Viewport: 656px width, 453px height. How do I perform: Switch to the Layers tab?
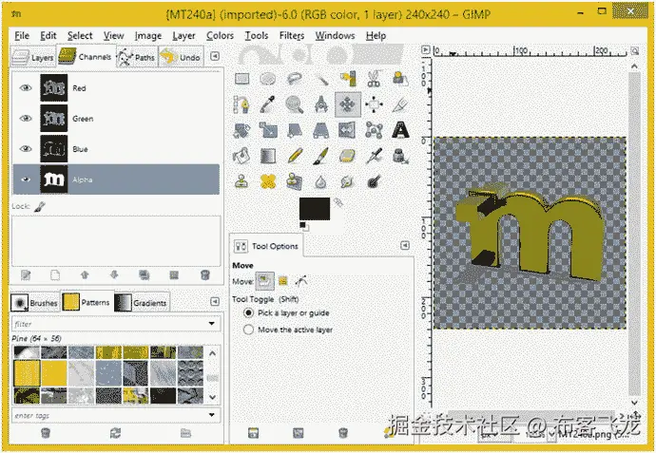coord(32,57)
